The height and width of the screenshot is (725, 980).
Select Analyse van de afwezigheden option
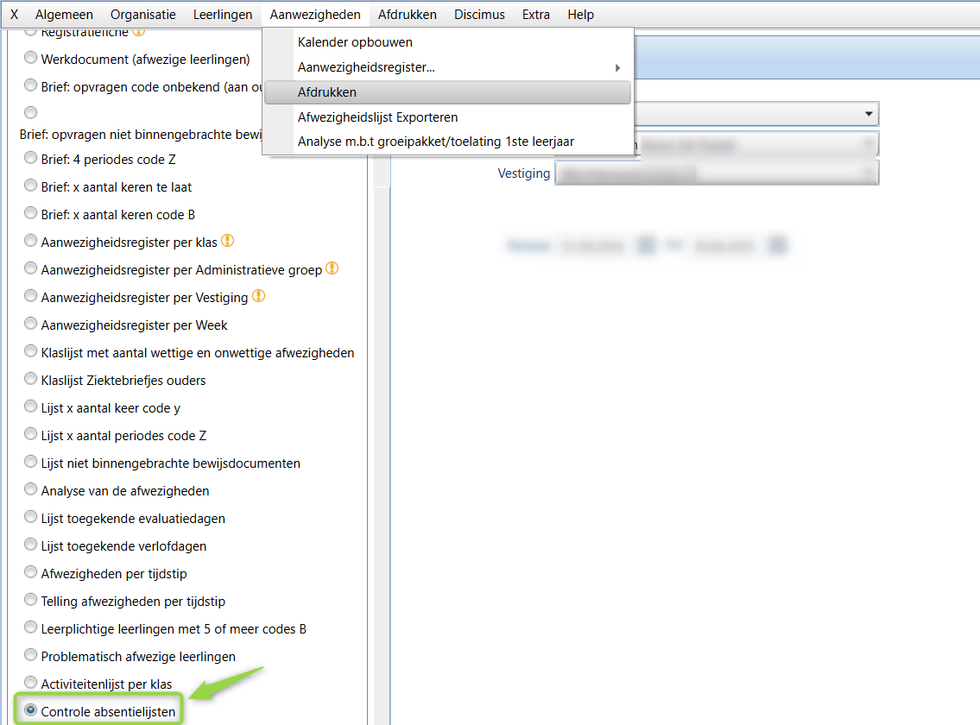[x=31, y=490]
